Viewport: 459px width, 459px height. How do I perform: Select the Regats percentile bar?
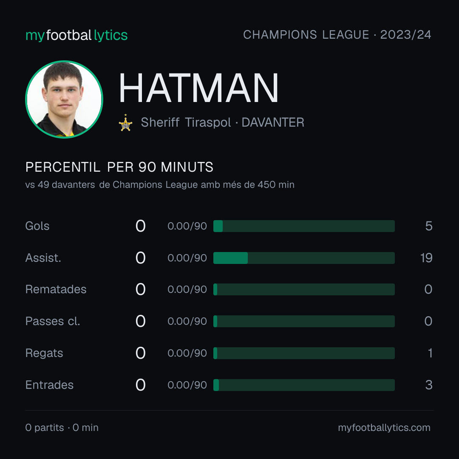(x=304, y=353)
